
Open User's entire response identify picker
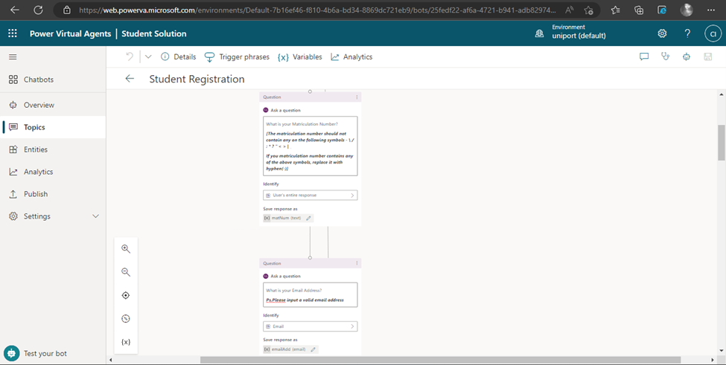pyautogui.click(x=311, y=195)
